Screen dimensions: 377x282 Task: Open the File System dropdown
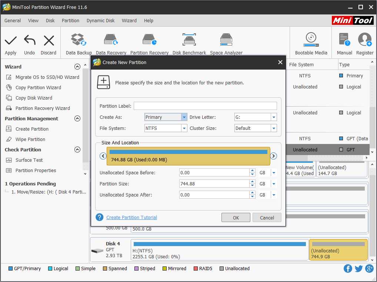184,128
